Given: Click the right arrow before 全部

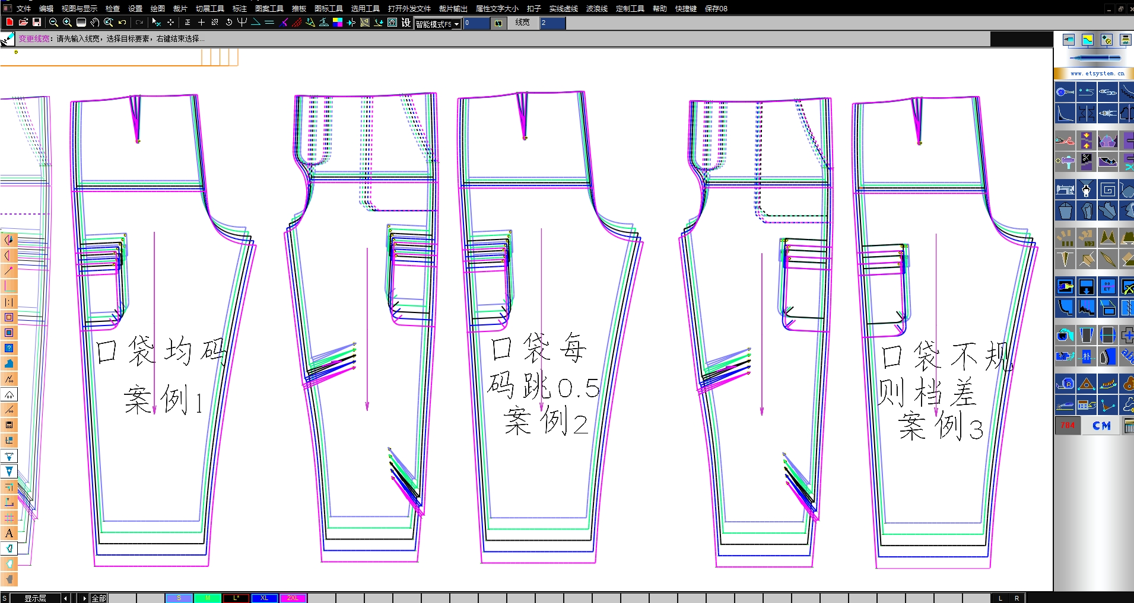Looking at the screenshot, I should point(85,598).
